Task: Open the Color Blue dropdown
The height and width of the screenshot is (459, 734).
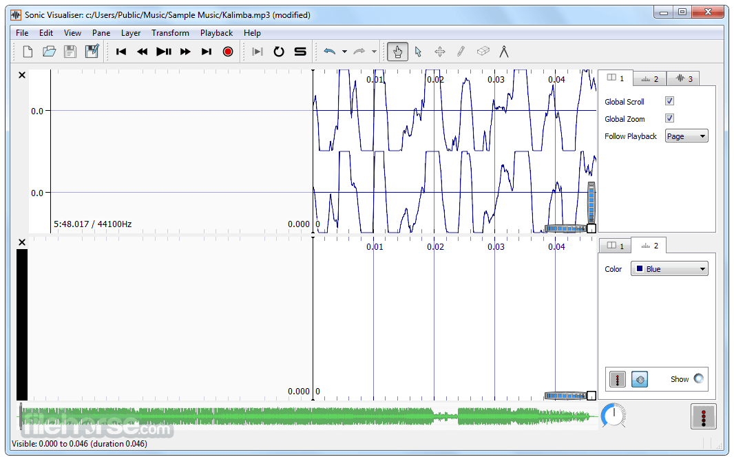Action: coord(669,269)
